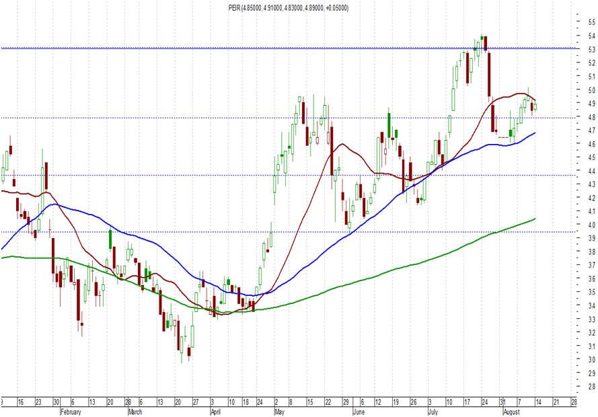Viewport: 598px width, 417px height.
Task: Click the 3.2 price axis label
Action: coord(591,333)
